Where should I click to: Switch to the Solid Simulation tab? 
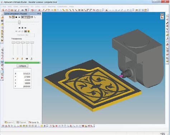click(x=34, y=122)
